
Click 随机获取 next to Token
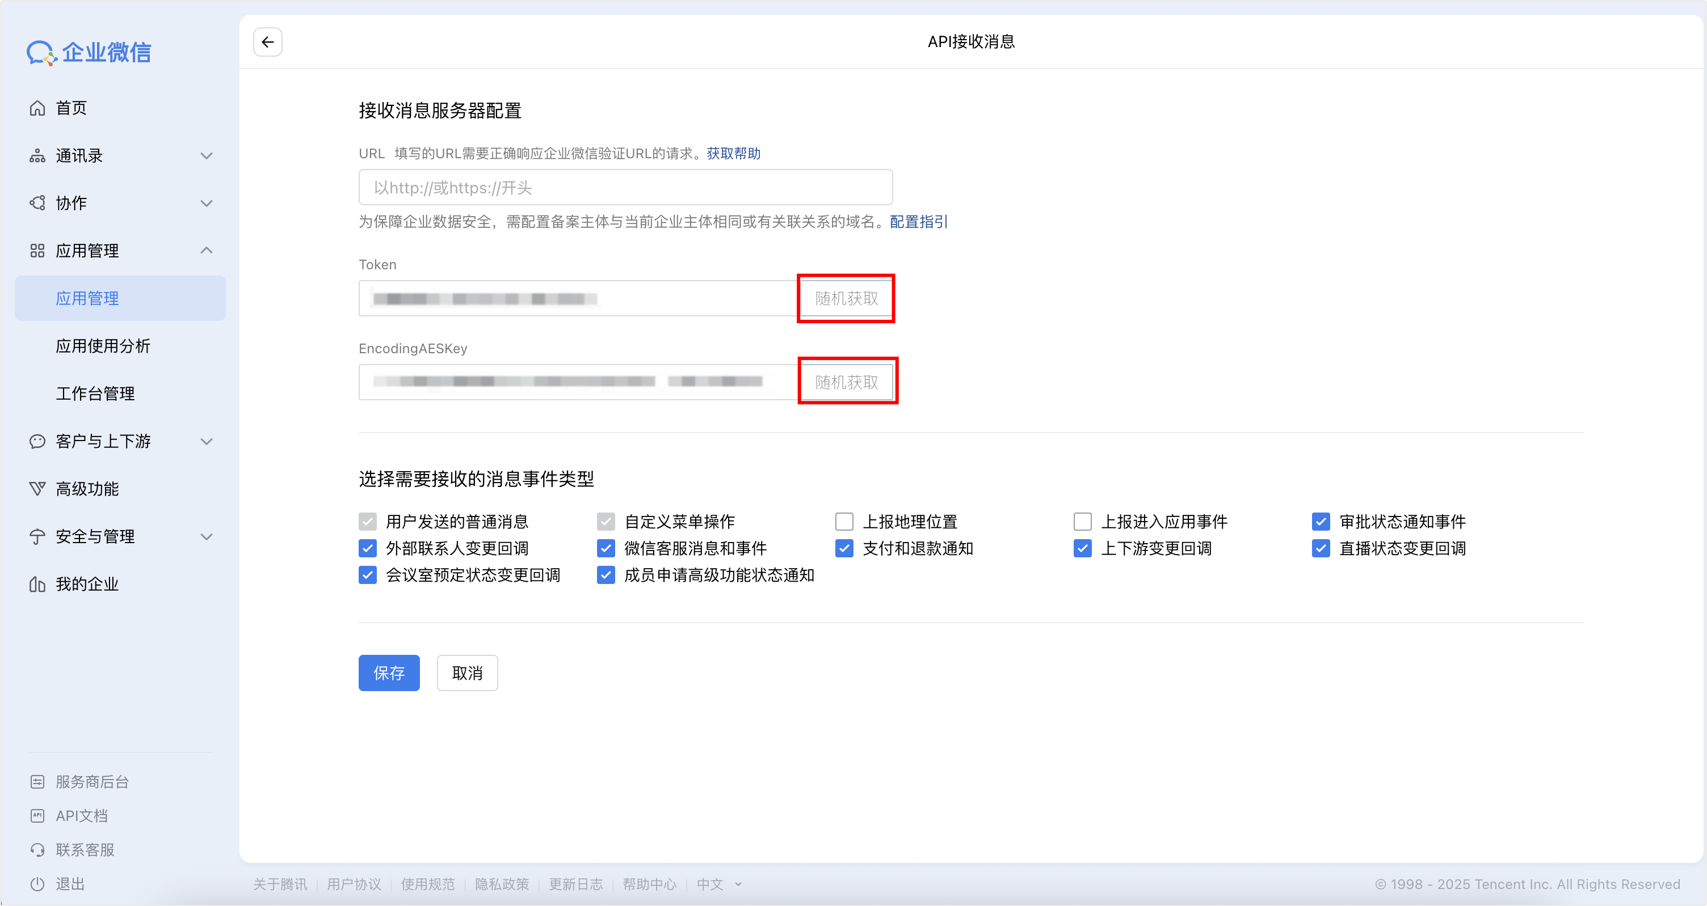[846, 299]
